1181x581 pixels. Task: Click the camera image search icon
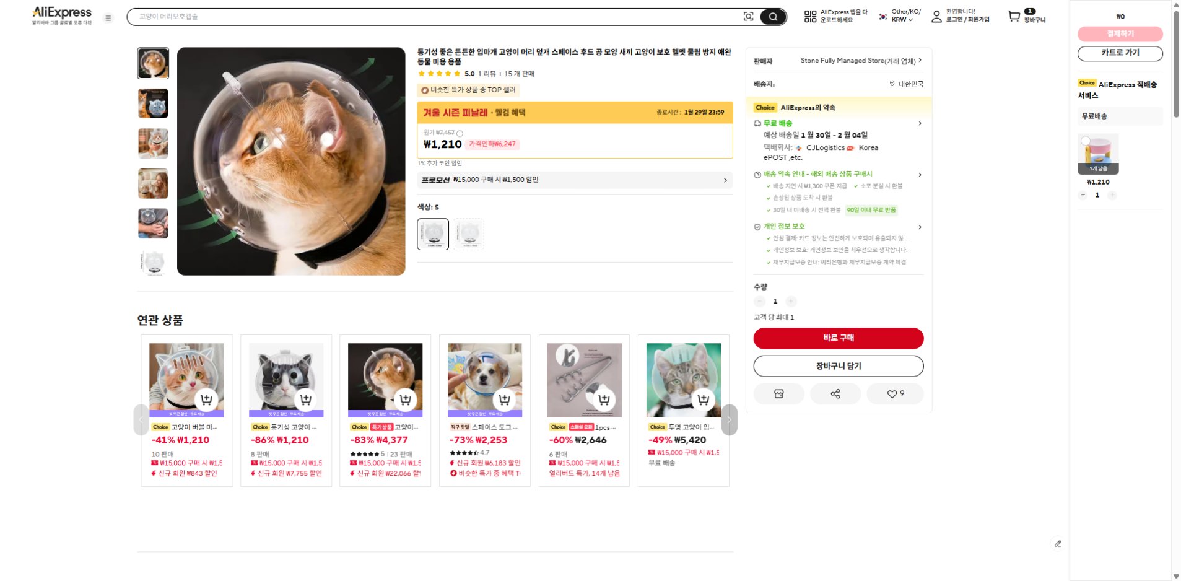748,17
